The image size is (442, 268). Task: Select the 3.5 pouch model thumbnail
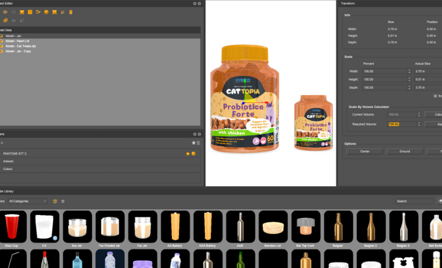45,226
